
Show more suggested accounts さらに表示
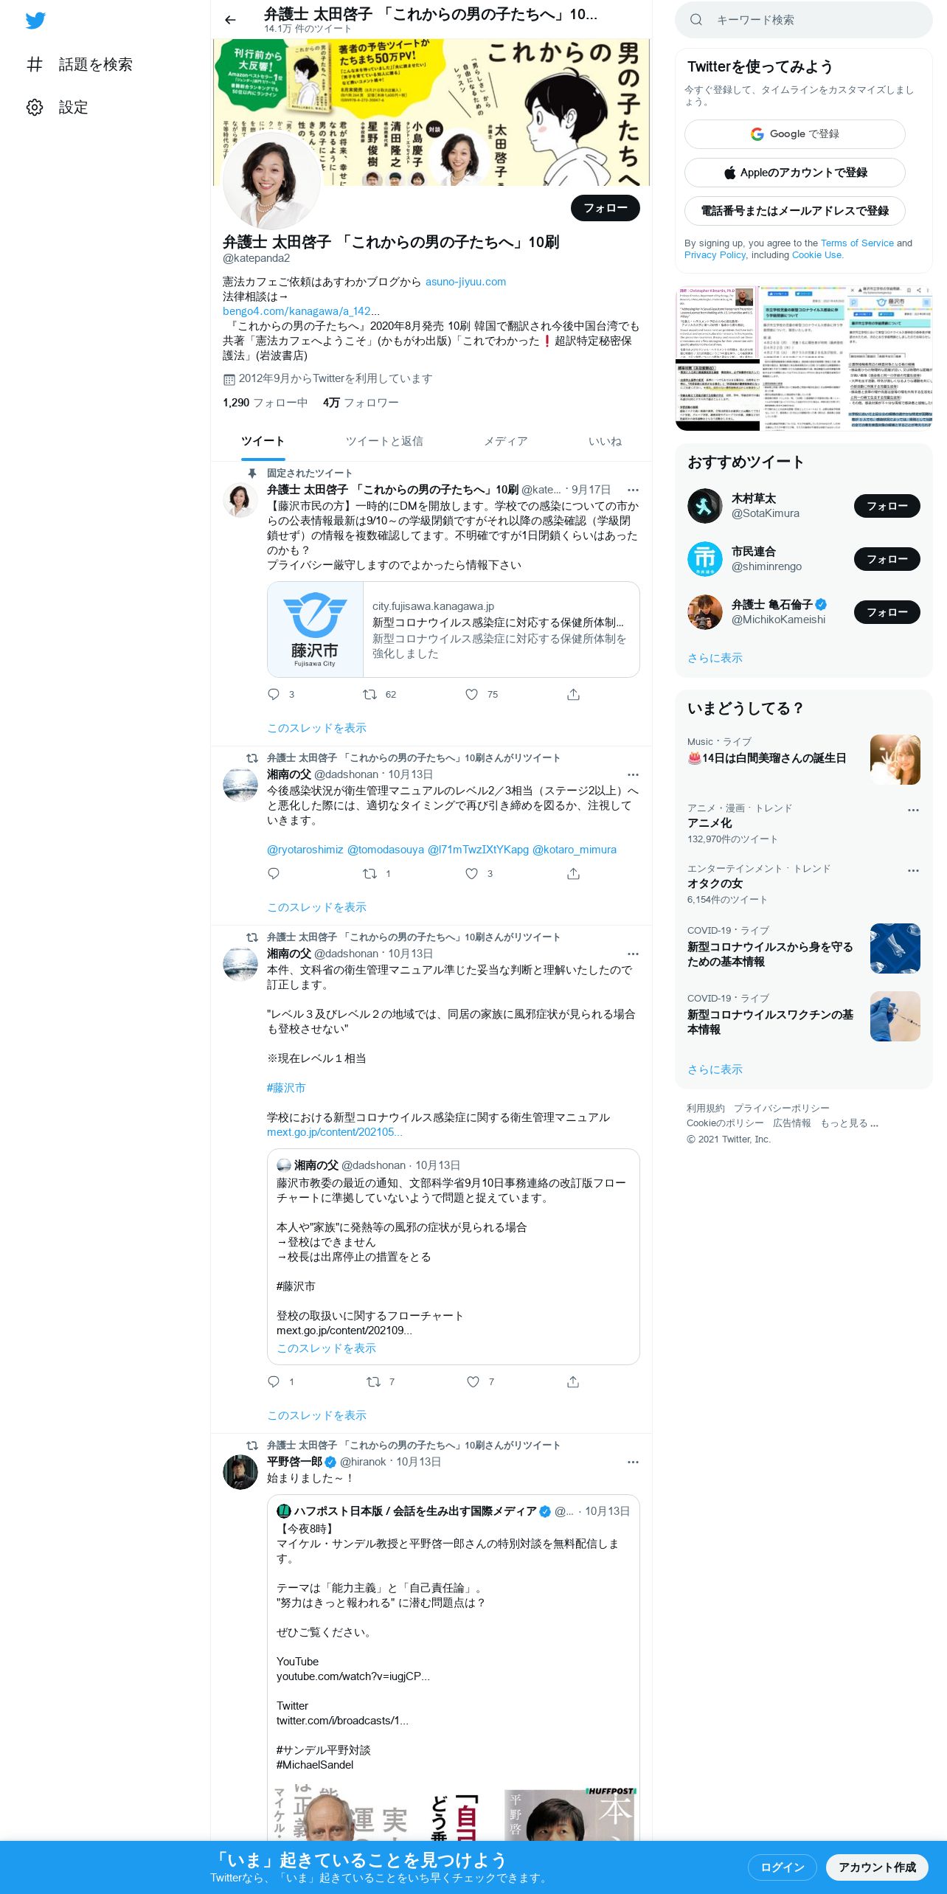click(x=715, y=658)
